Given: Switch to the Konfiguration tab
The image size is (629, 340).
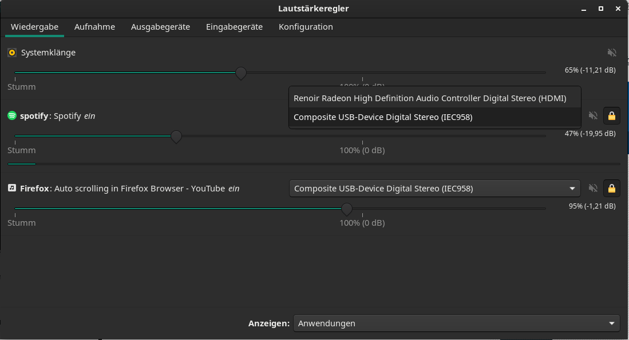Looking at the screenshot, I should tap(306, 27).
